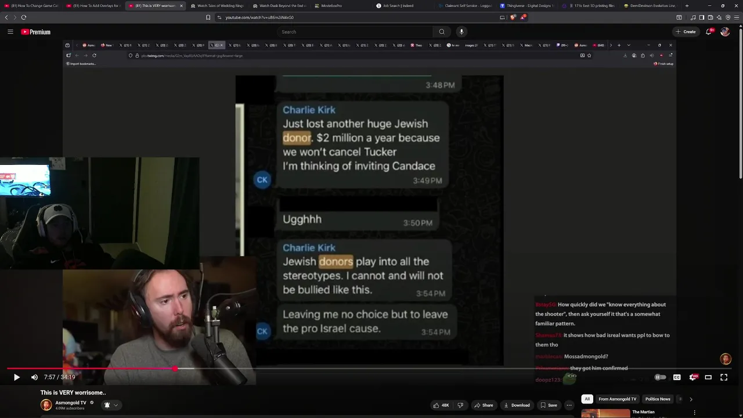Switch to the 'Watch Tales of Wedding Rings' tab
The height and width of the screenshot is (418, 743).
[217, 6]
